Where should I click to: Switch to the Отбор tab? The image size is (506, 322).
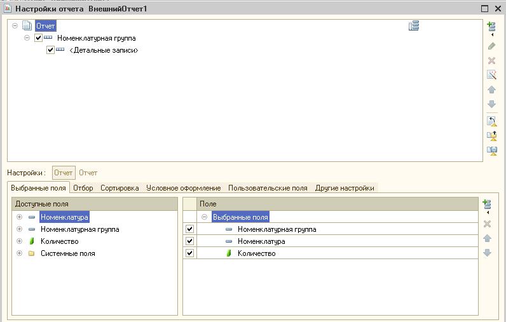pyautogui.click(x=83, y=188)
